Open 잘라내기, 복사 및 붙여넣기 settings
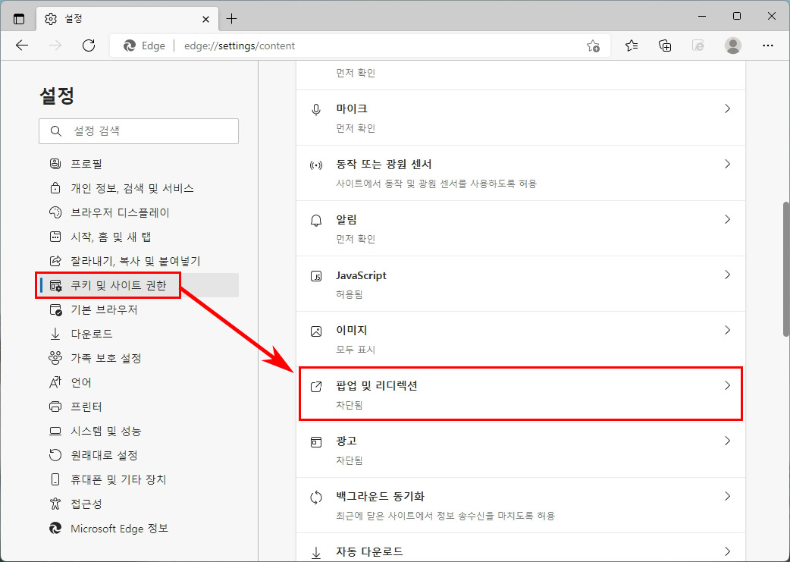 pyautogui.click(x=138, y=261)
